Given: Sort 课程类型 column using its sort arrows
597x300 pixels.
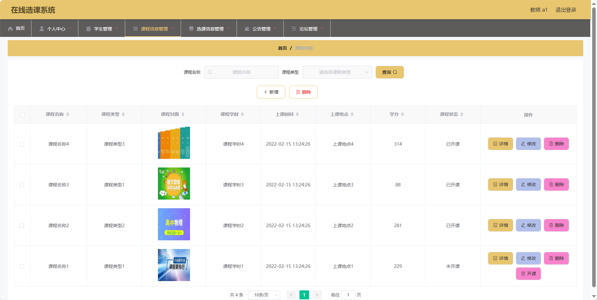Looking at the screenshot, I should coord(123,114).
